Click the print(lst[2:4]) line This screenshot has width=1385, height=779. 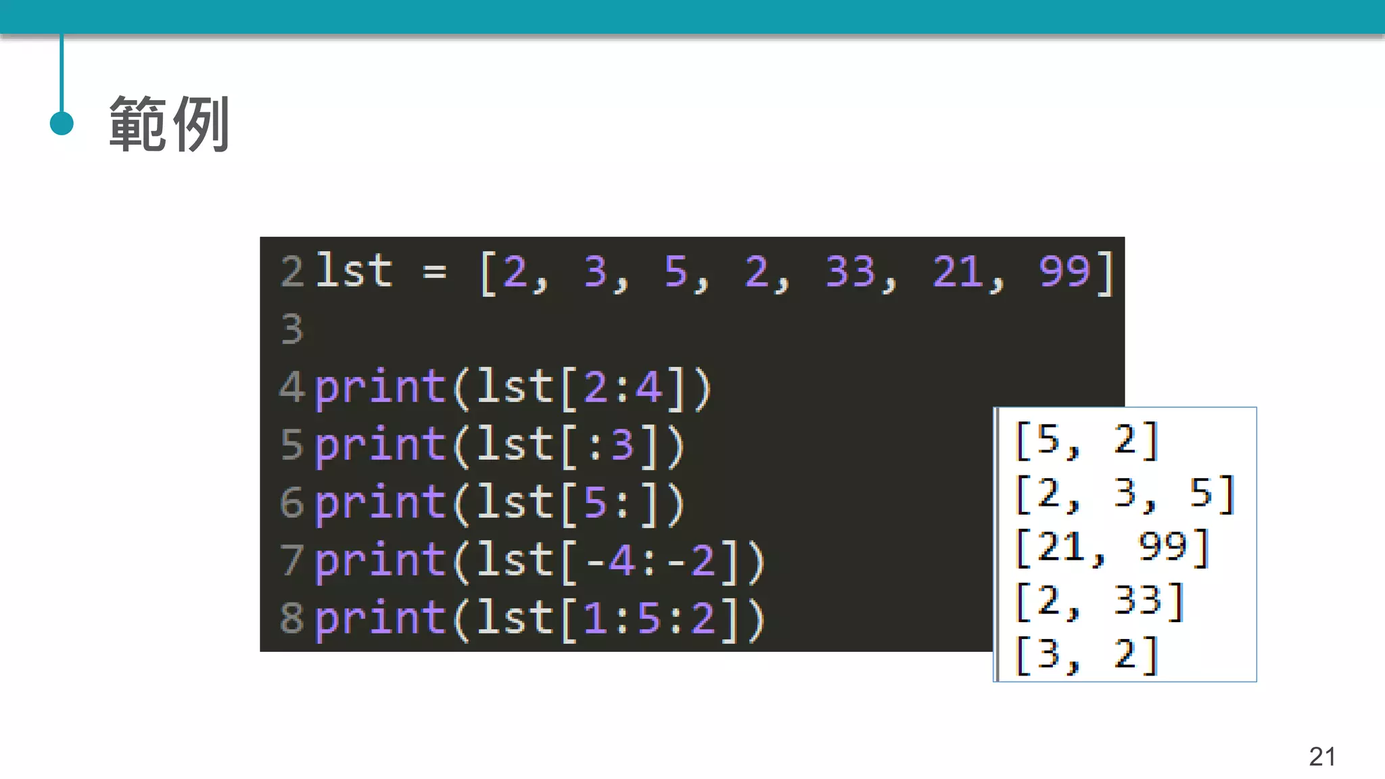click(x=513, y=388)
